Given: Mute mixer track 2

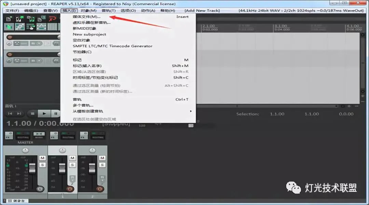Looking at the screenshot, I should pos(102,158).
